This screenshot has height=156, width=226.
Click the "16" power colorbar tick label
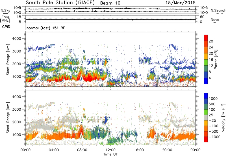(x=211, y=60)
